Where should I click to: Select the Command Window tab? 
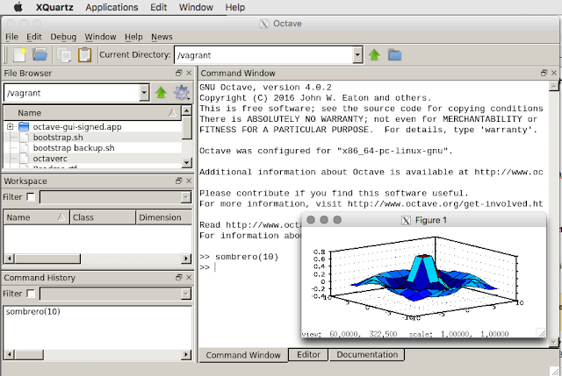243,355
